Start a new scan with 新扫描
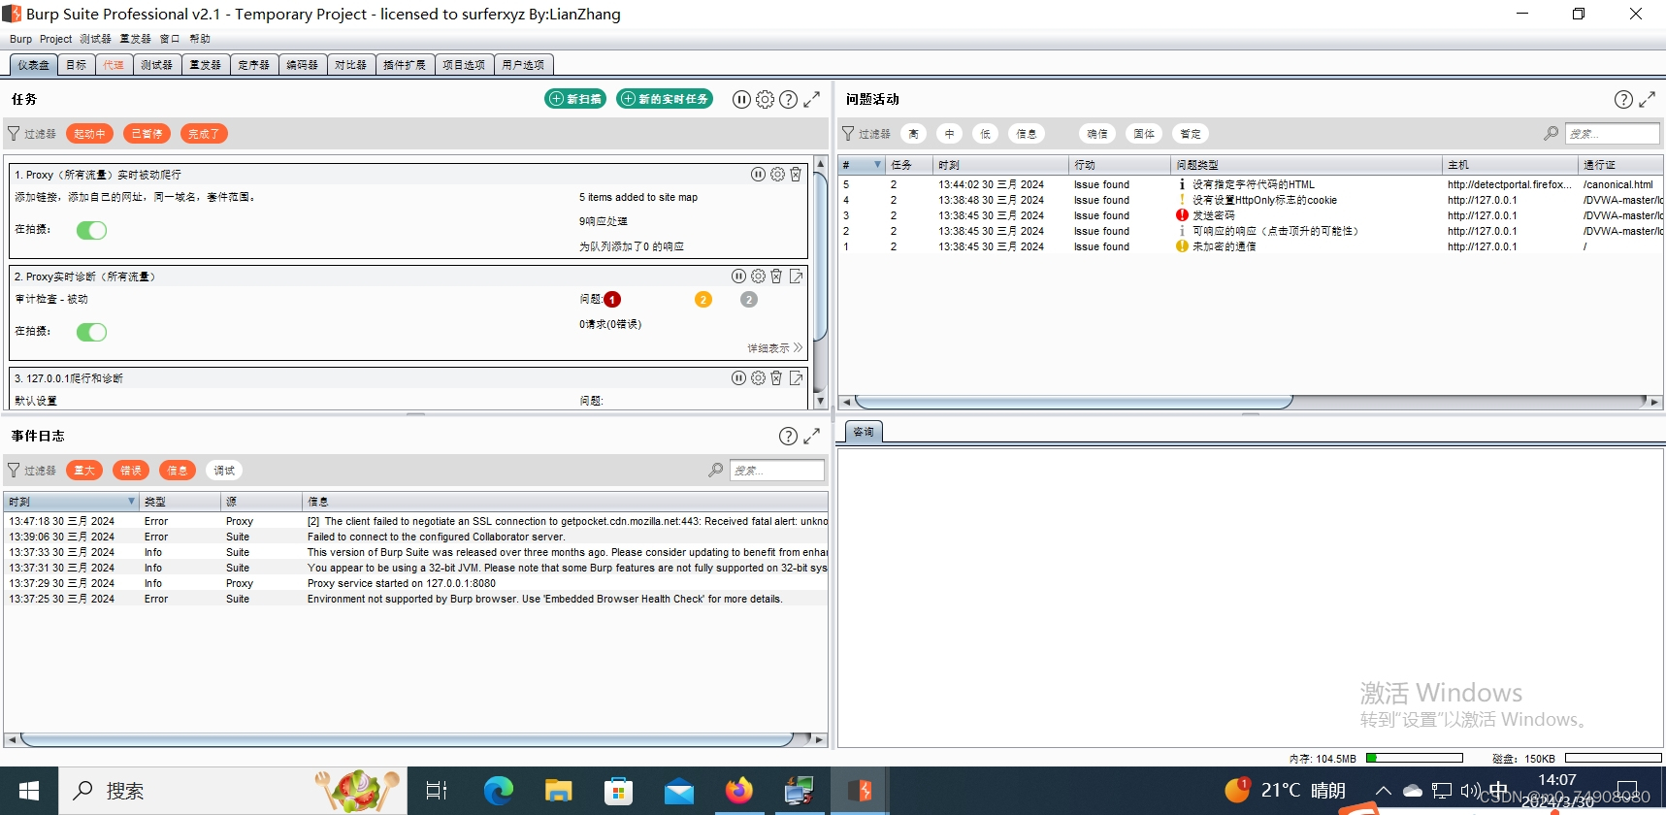 pyautogui.click(x=575, y=99)
